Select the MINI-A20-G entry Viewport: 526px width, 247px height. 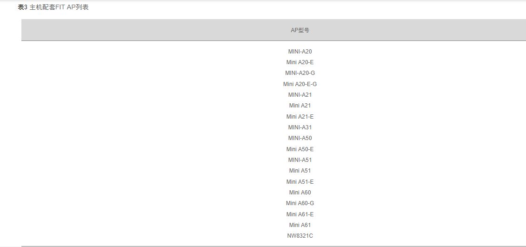300,73
